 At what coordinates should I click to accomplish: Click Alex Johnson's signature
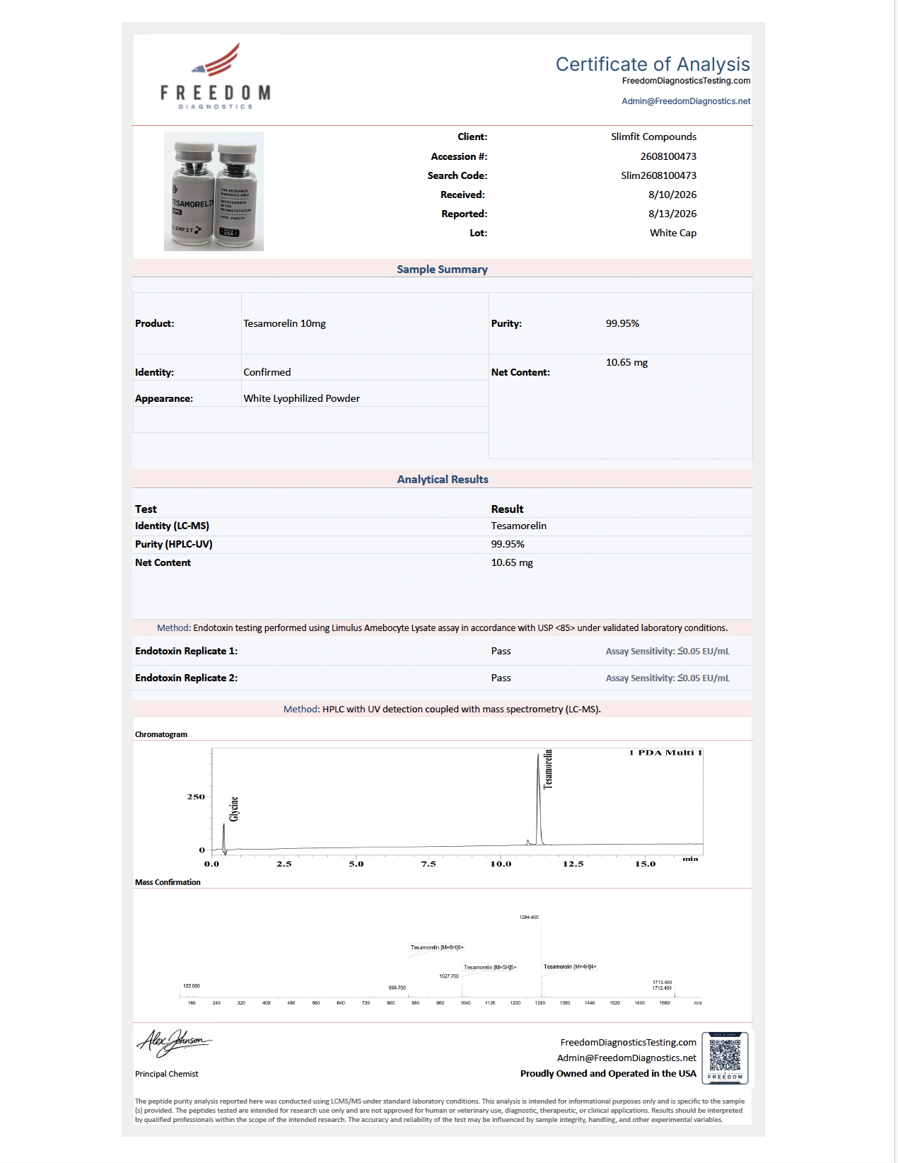[174, 1043]
